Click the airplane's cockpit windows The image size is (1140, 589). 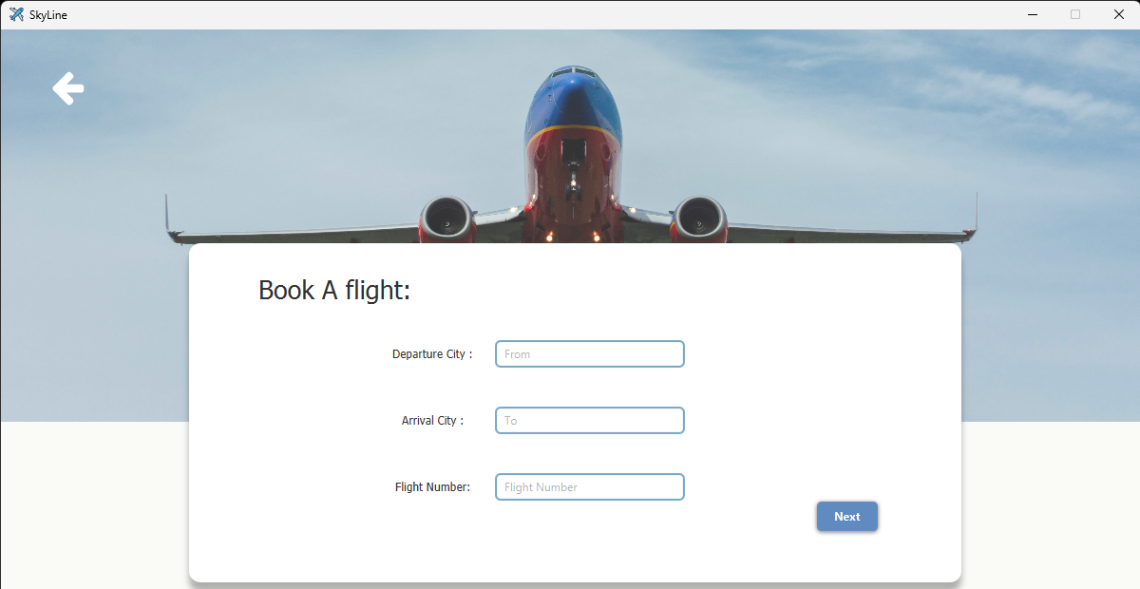[x=574, y=72]
